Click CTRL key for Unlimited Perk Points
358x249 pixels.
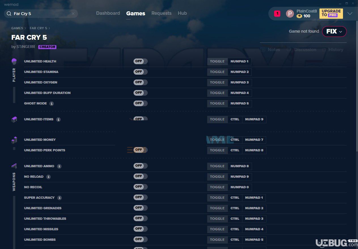(235, 150)
